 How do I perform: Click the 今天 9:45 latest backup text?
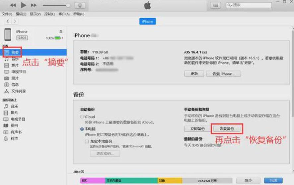(203, 145)
